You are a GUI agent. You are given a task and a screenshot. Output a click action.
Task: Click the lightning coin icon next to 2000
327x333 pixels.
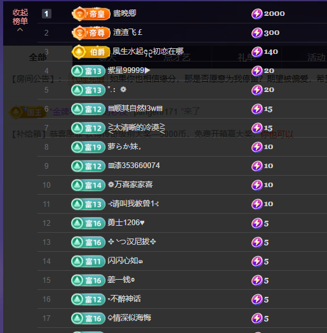pyautogui.click(x=257, y=14)
